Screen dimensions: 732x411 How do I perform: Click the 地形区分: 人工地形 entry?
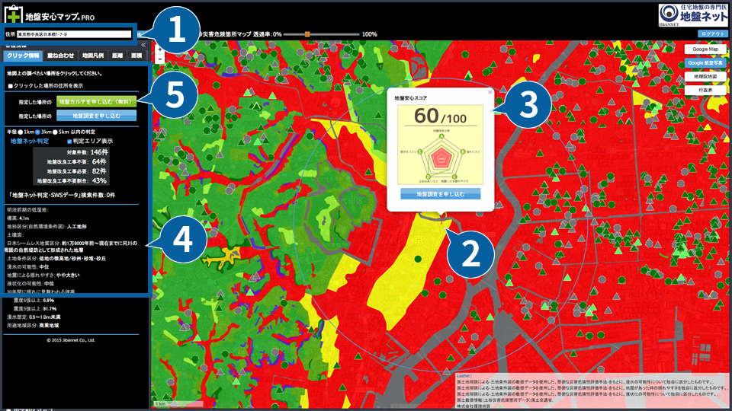[47, 227]
